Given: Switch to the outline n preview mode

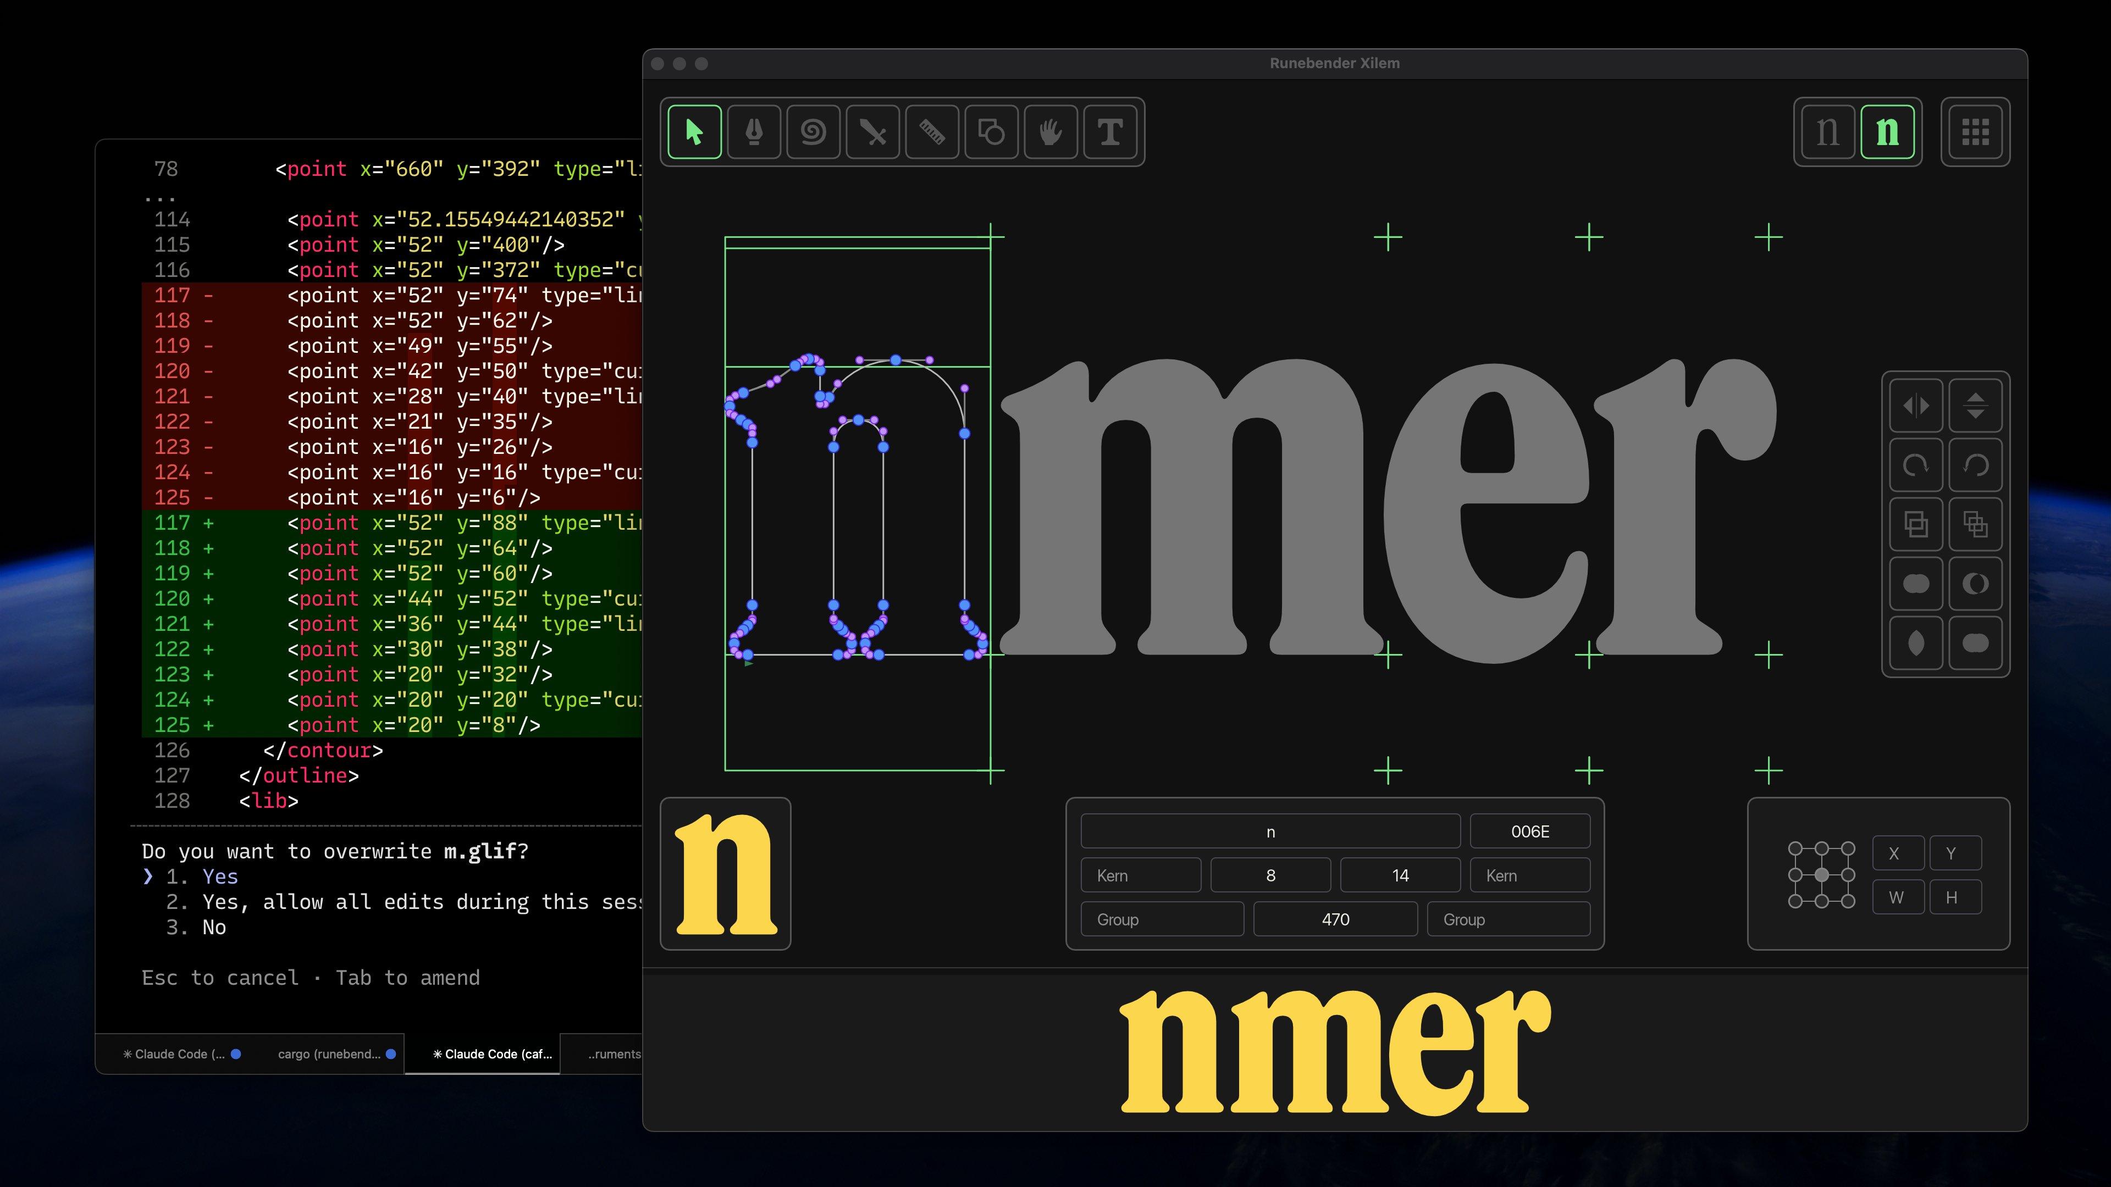Looking at the screenshot, I should [x=1827, y=132].
